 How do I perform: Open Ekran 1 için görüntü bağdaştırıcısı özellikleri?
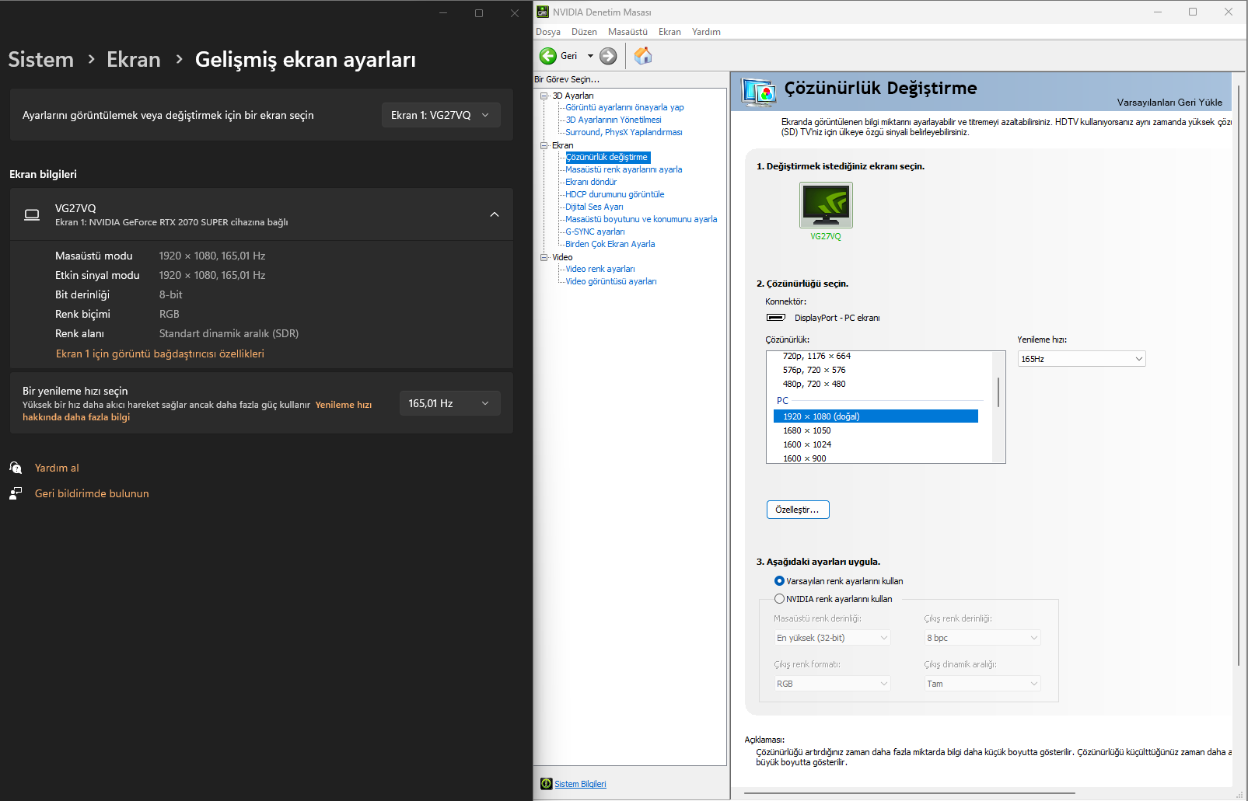[x=160, y=353]
